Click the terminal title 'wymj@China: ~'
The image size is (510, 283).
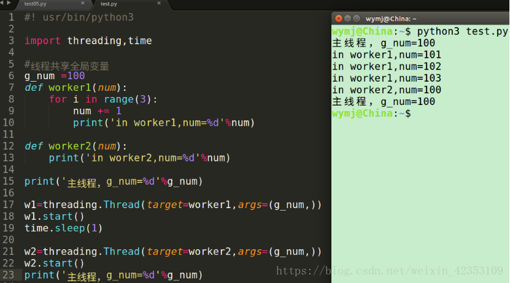coord(390,19)
